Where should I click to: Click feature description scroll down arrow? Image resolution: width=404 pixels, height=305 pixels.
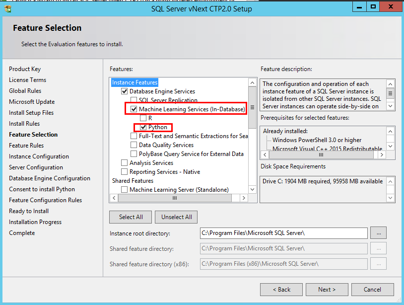click(390, 106)
